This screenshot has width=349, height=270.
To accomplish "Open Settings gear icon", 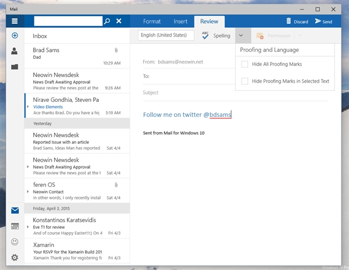I will [x=15, y=257].
